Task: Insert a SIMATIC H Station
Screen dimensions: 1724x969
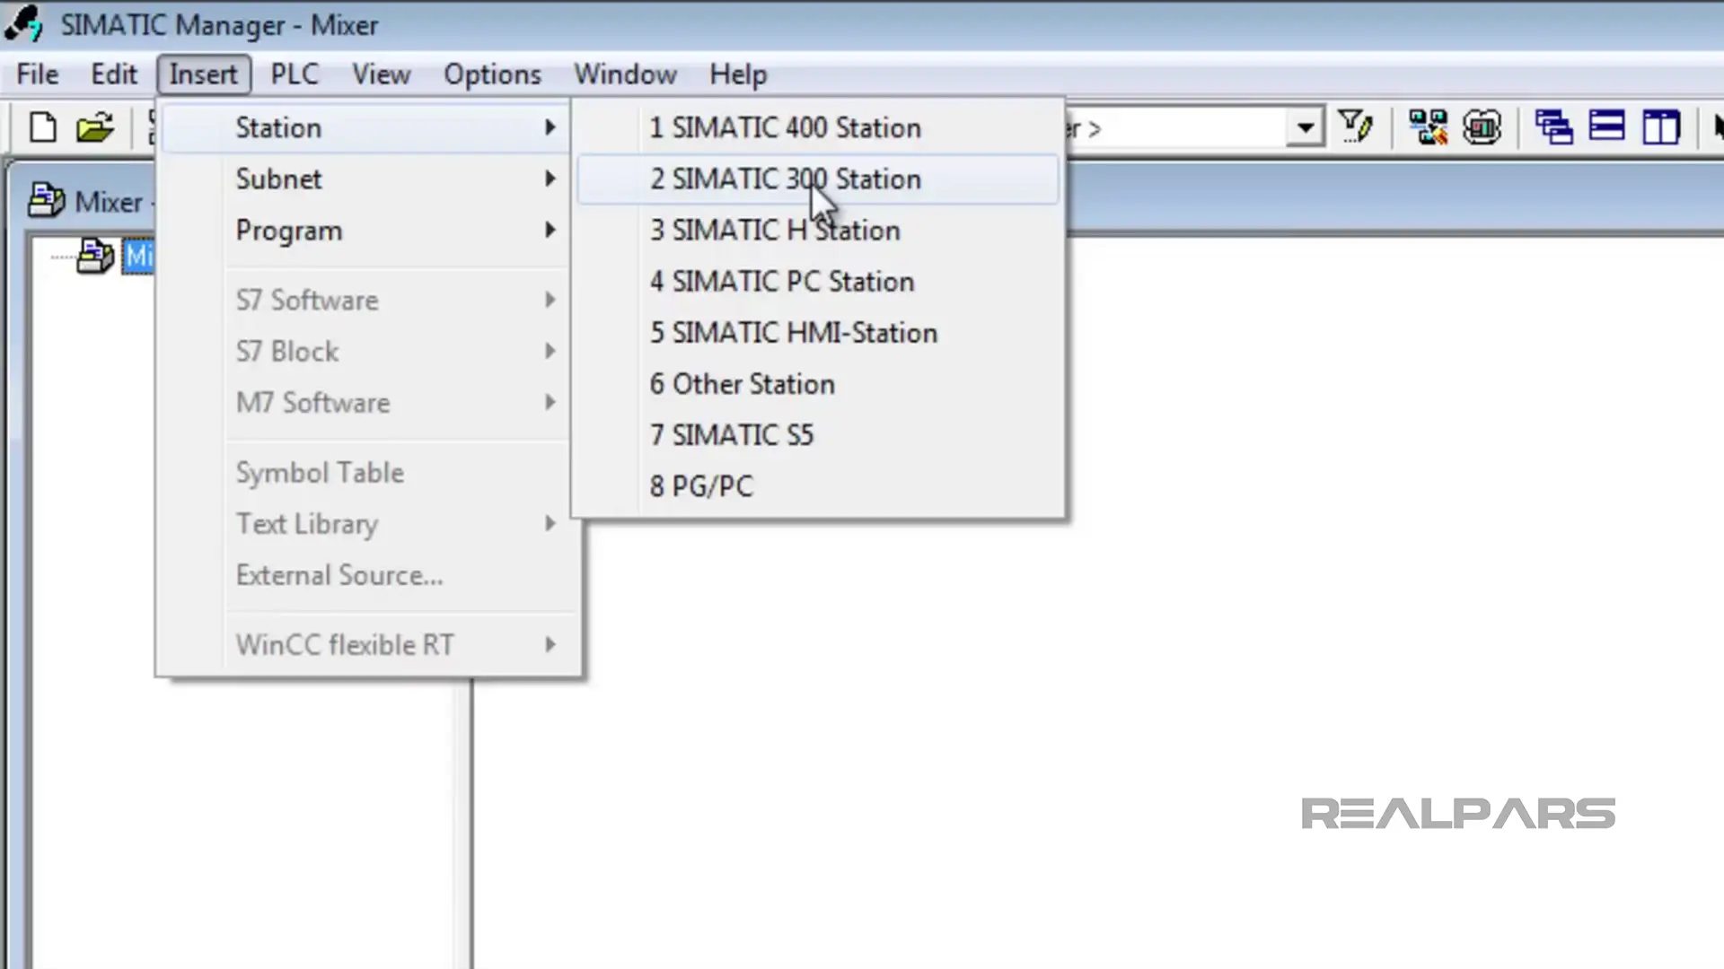Action: point(818,230)
